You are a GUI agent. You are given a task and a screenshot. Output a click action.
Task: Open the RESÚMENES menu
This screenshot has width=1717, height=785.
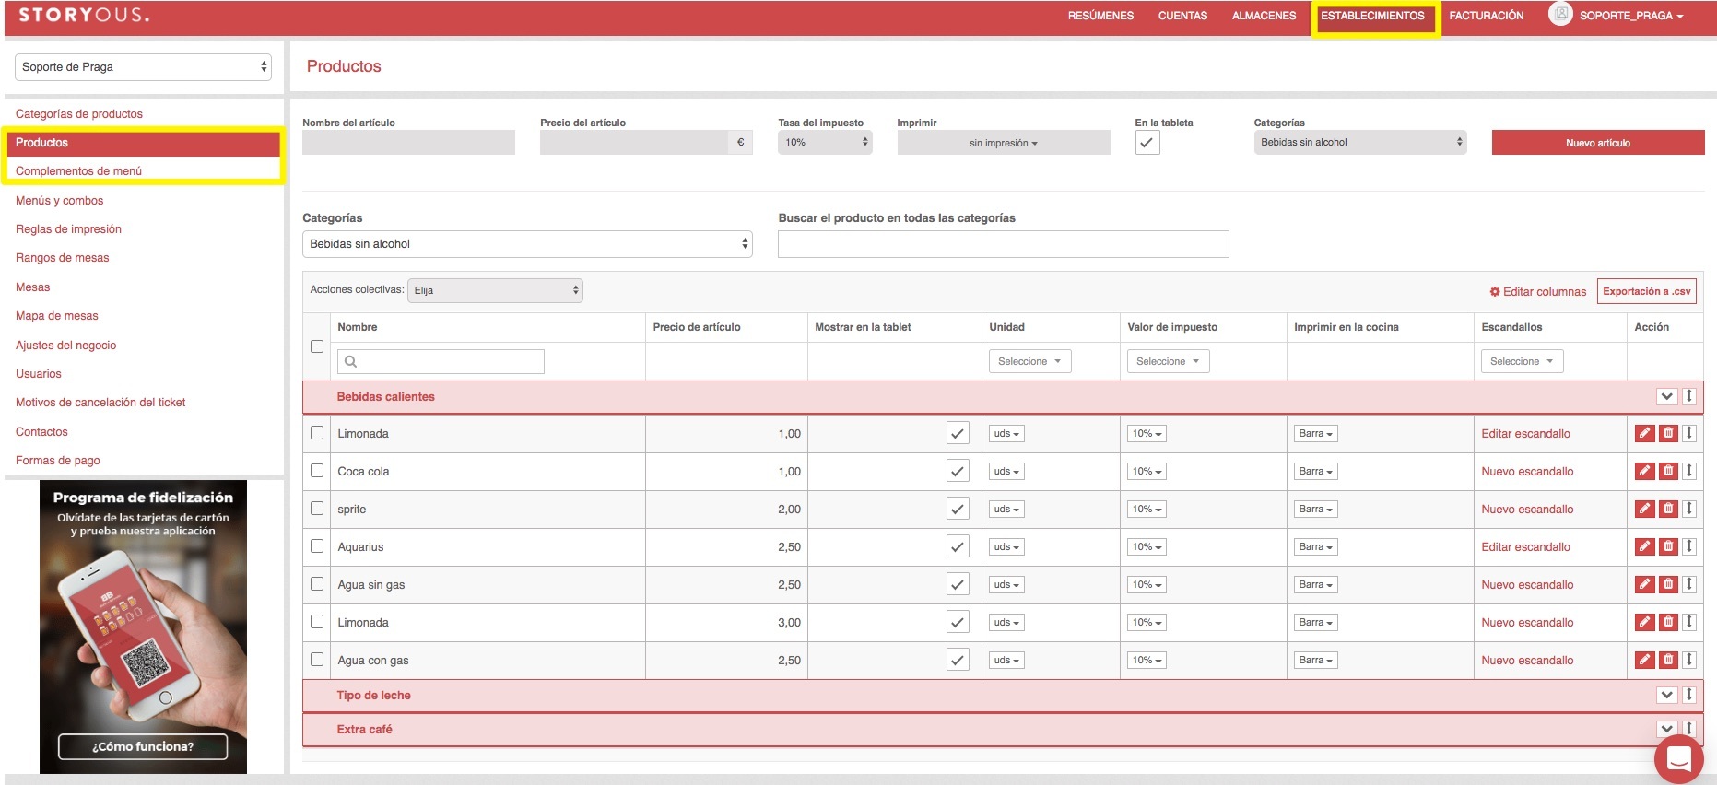(x=1100, y=16)
